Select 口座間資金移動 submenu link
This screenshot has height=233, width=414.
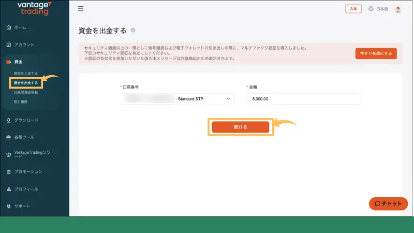click(x=25, y=93)
